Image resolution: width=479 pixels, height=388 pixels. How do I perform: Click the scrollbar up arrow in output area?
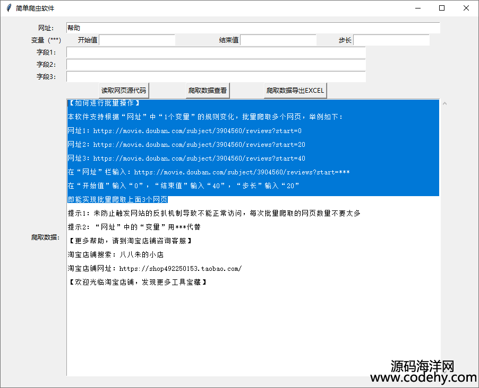(445, 104)
